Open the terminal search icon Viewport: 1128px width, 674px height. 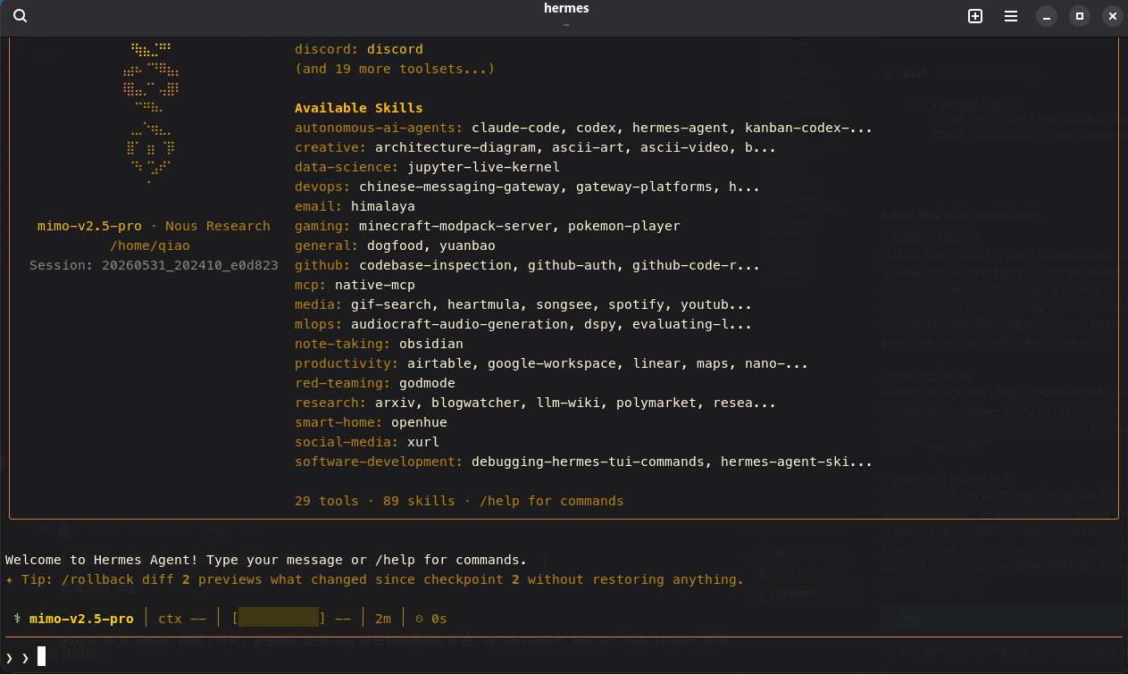tap(20, 16)
